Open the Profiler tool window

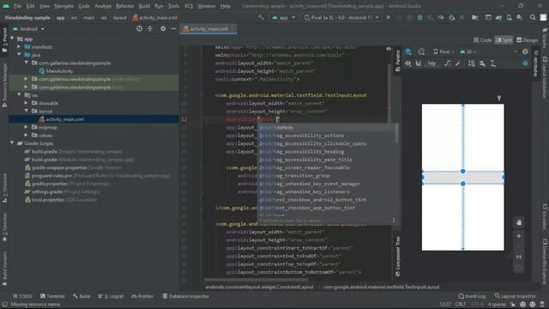[142, 296]
